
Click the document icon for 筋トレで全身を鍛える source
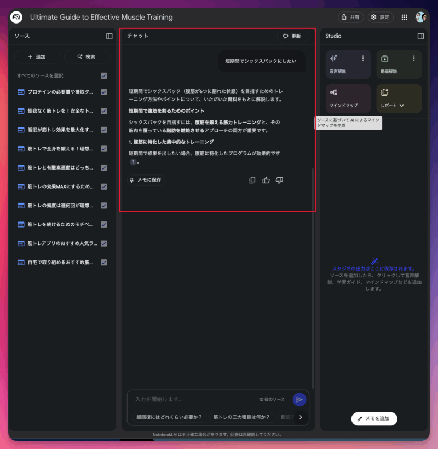click(x=21, y=149)
